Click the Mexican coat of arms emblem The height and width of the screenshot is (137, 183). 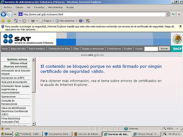click(x=177, y=39)
